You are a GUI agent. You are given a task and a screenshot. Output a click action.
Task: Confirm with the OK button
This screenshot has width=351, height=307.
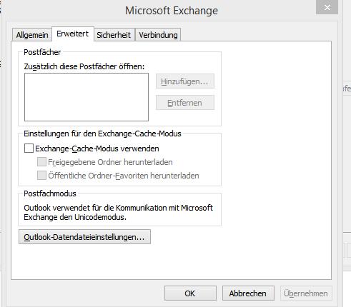pos(190,293)
